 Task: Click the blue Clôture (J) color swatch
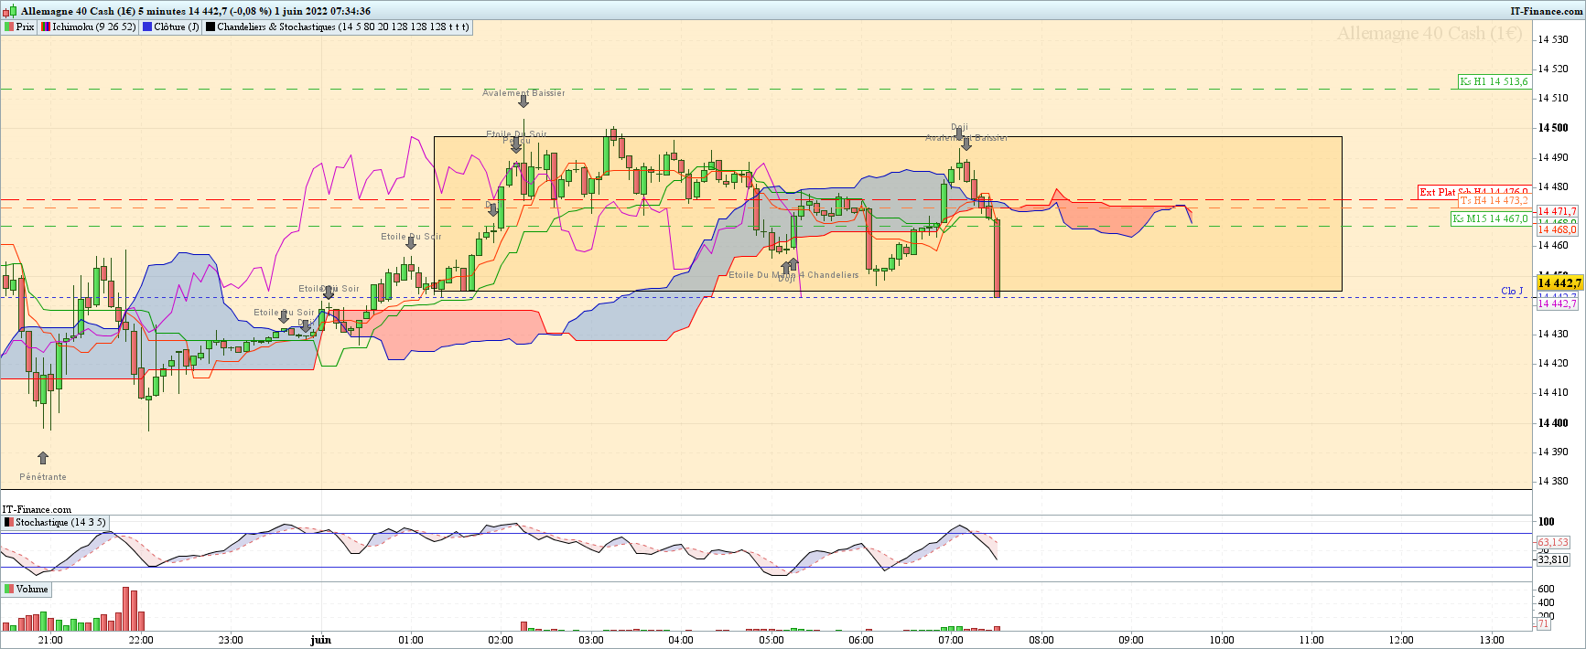(x=147, y=27)
